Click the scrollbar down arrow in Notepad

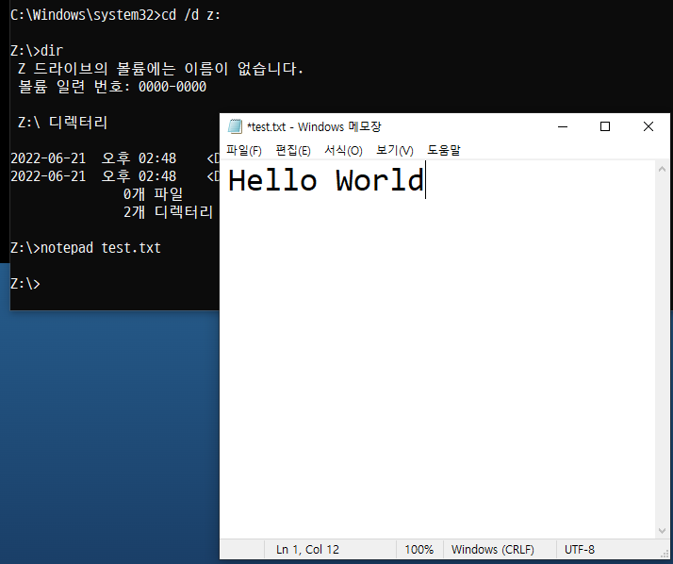pos(662,531)
